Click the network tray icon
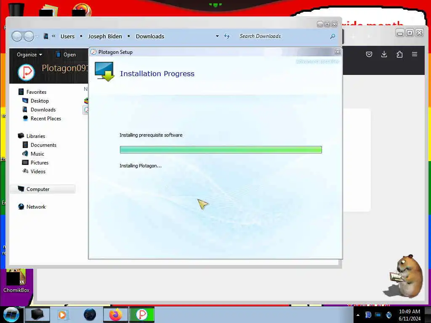The width and height of the screenshot is (431, 323). click(378, 315)
